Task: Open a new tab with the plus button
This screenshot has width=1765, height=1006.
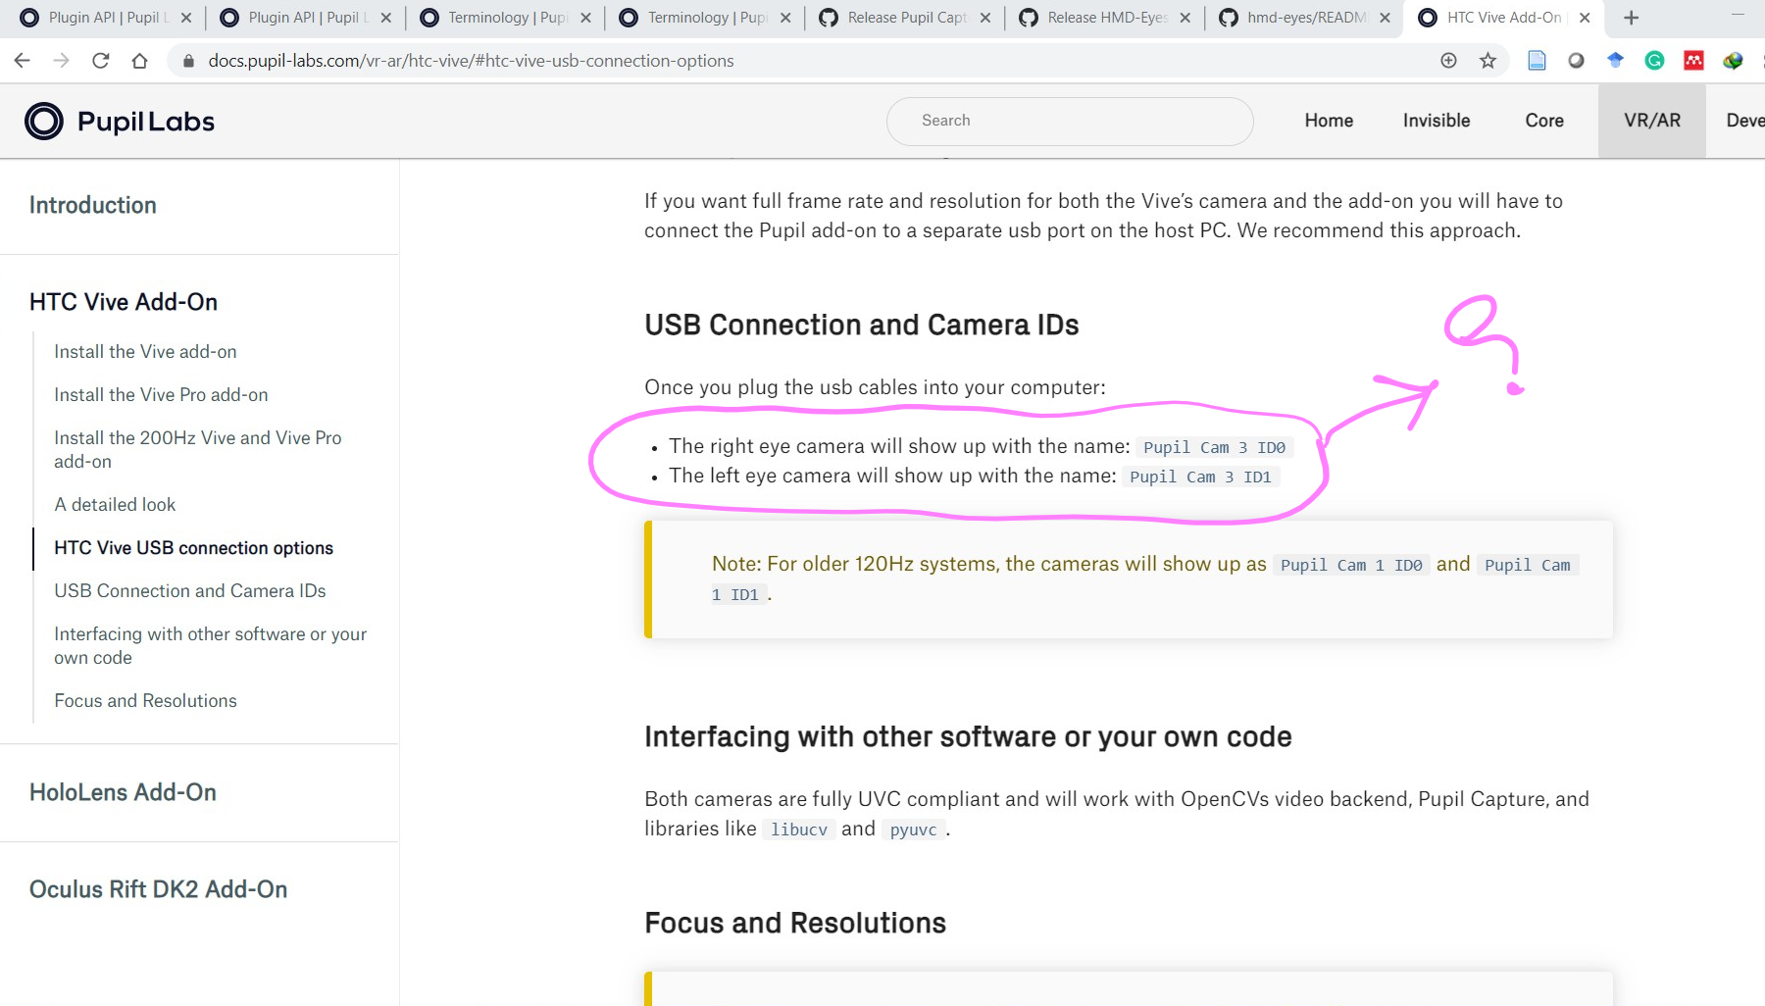Action: (1631, 18)
